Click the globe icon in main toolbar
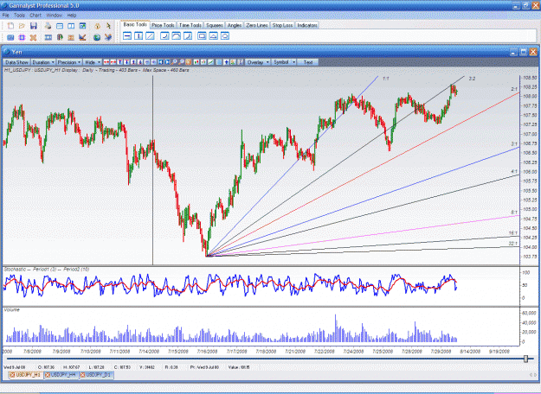The width and height of the screenshot is (541, 394). point(97,37)
